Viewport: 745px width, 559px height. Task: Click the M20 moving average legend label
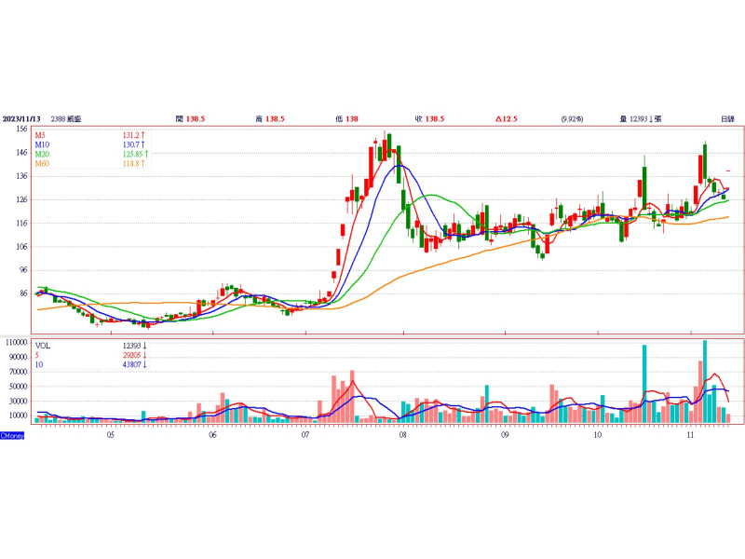click(x=42, y=154)
